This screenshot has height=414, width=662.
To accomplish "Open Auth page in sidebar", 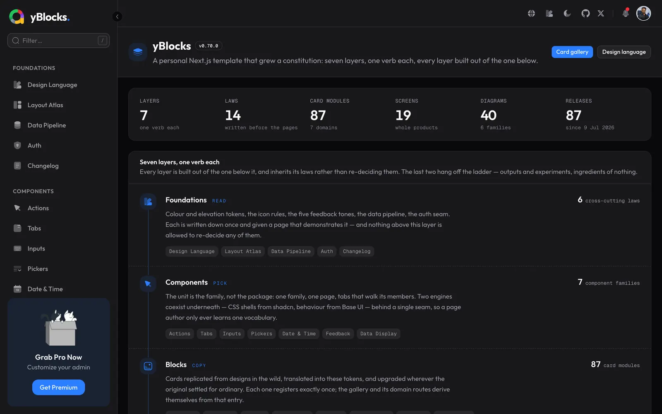I will point(58,146).
